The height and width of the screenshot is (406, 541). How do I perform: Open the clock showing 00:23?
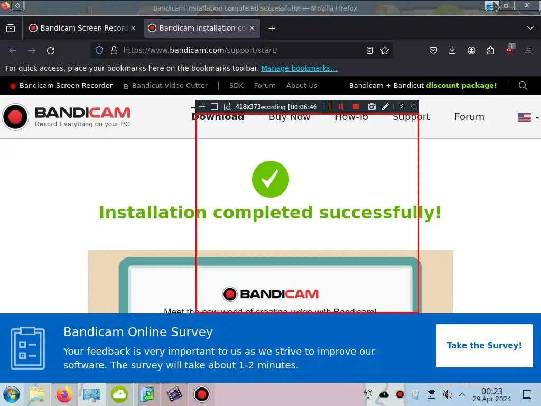[x=492, y=394]
